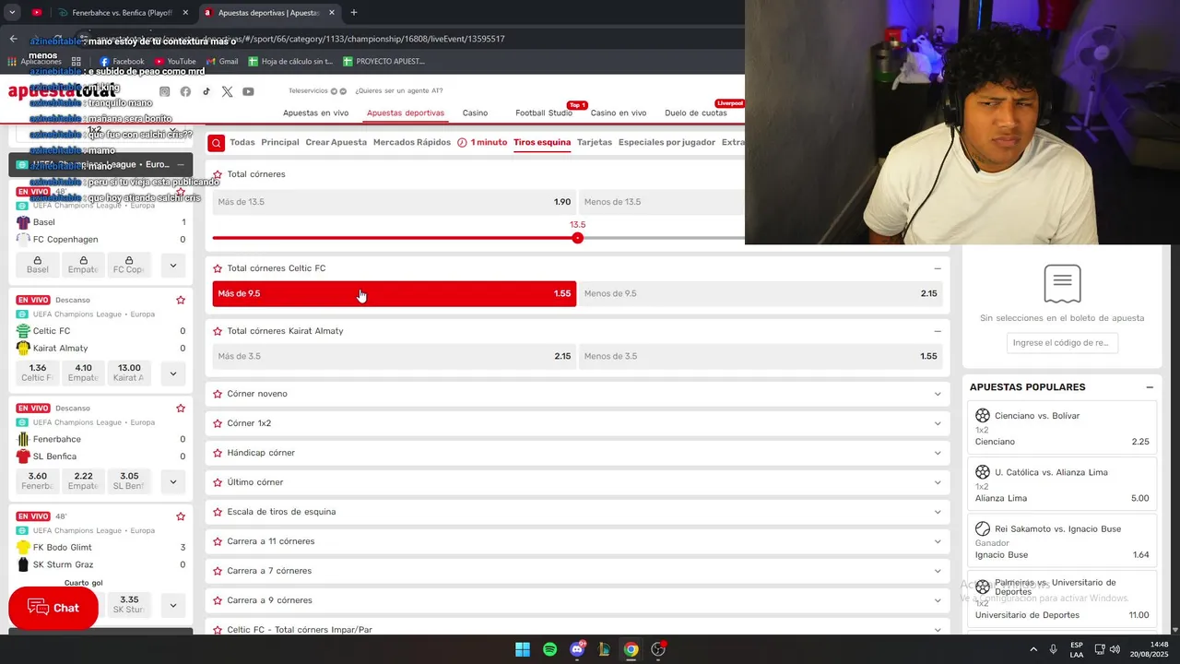
Task: Open the Windows Start menu
Action: [523, 649]
